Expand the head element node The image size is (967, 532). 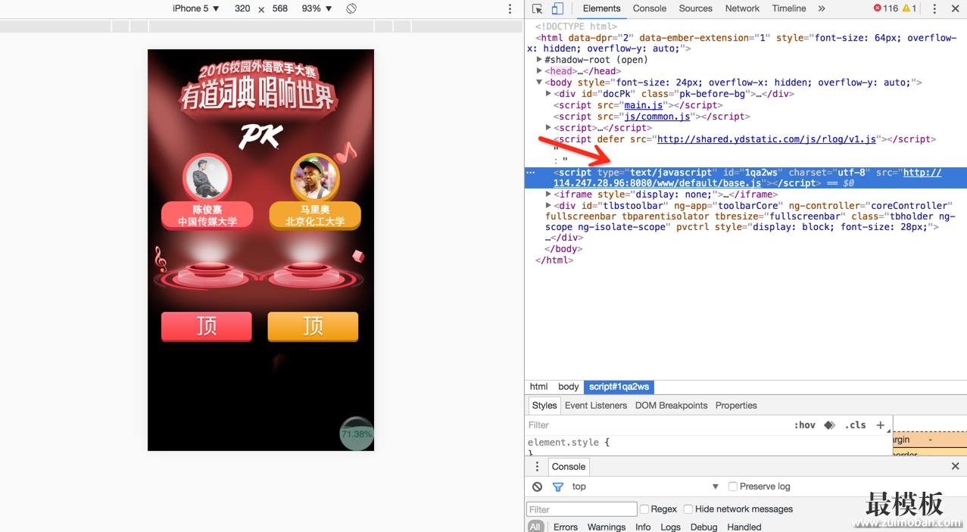click(x=539, y=71)
